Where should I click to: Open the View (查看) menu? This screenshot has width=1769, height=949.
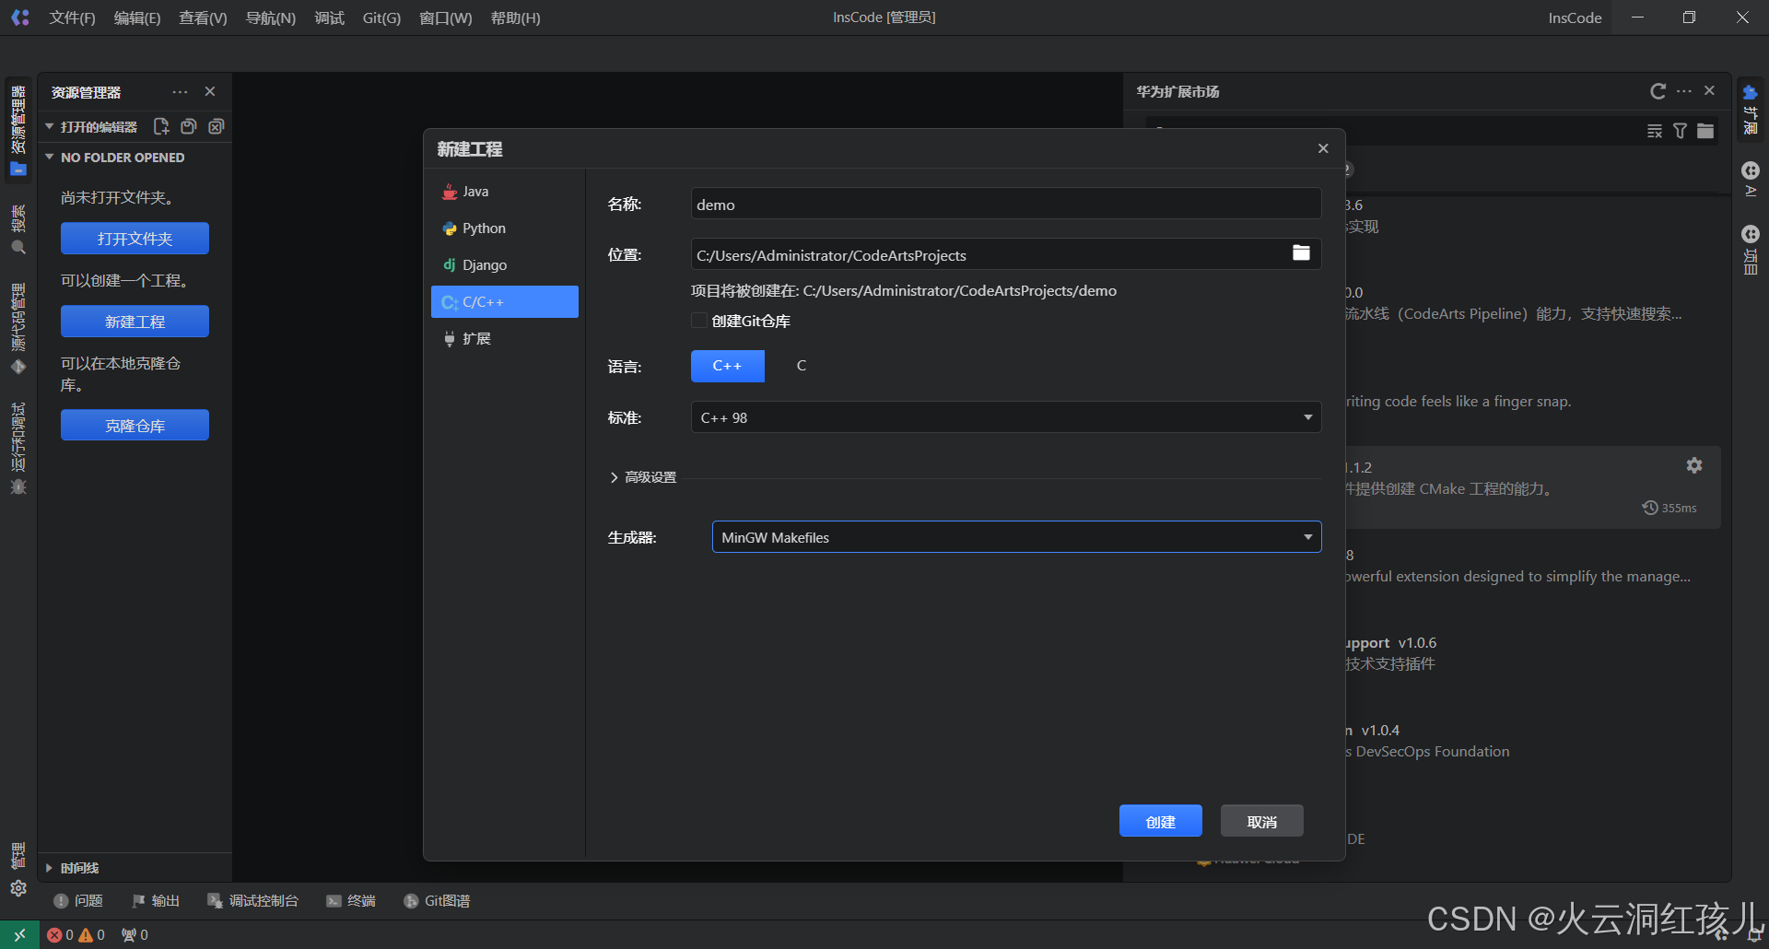pyautogui.click(x=203, y=18)
